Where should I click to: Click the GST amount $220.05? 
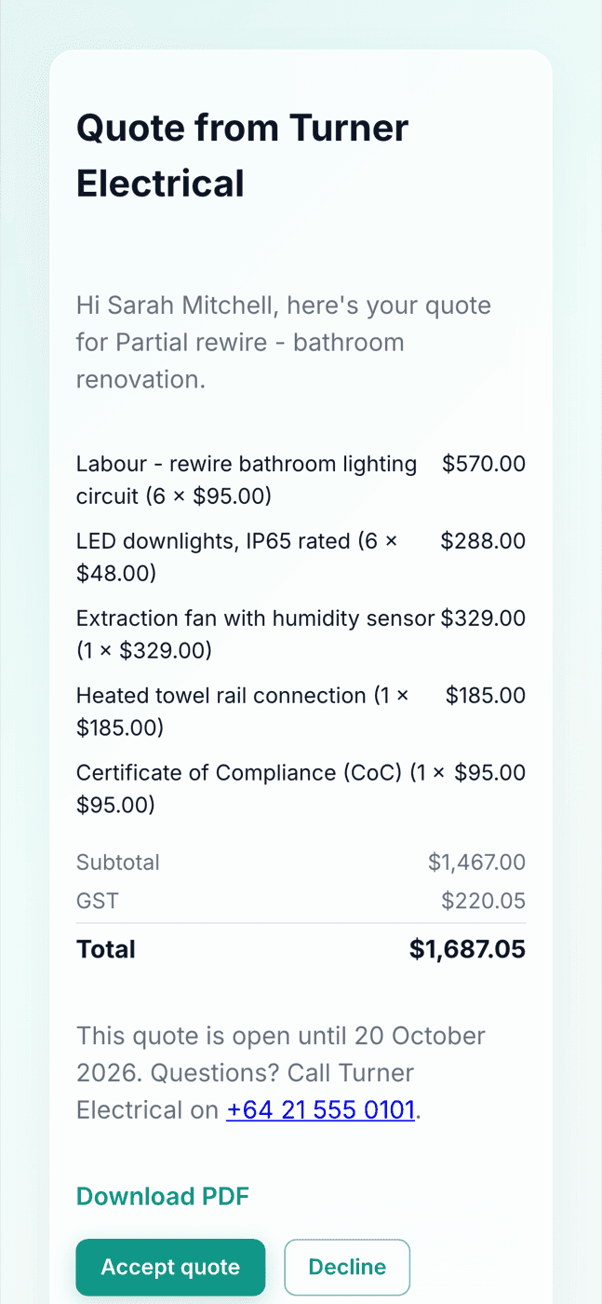[x=483, y=901]
